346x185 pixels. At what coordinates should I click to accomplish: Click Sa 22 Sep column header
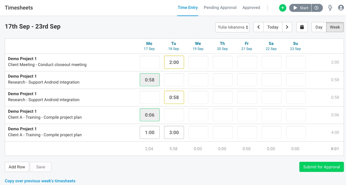(271, 46)
